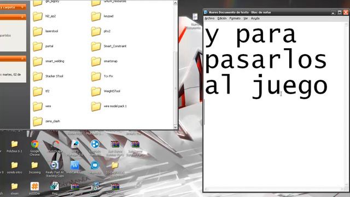Select the portal folder in Explorer
Image resolution: width=350 pixels, height=197 pixels.
tap(43, 46)
